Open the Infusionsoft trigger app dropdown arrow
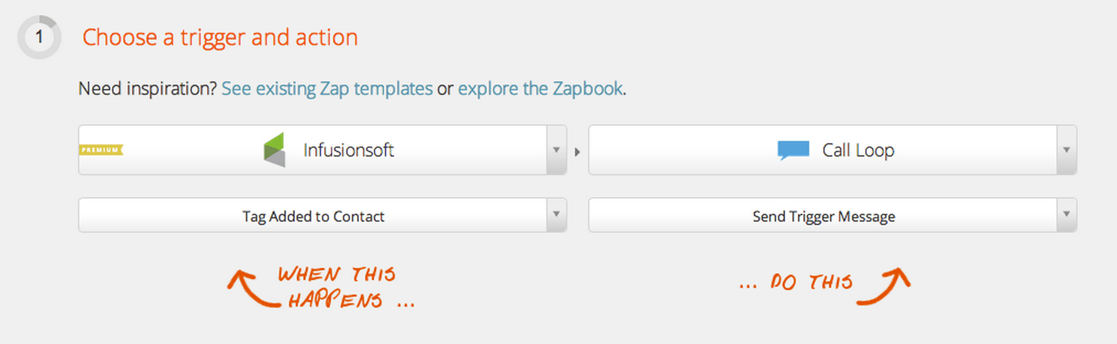Screen dimensions: 1117x344 tap(557, 150)
